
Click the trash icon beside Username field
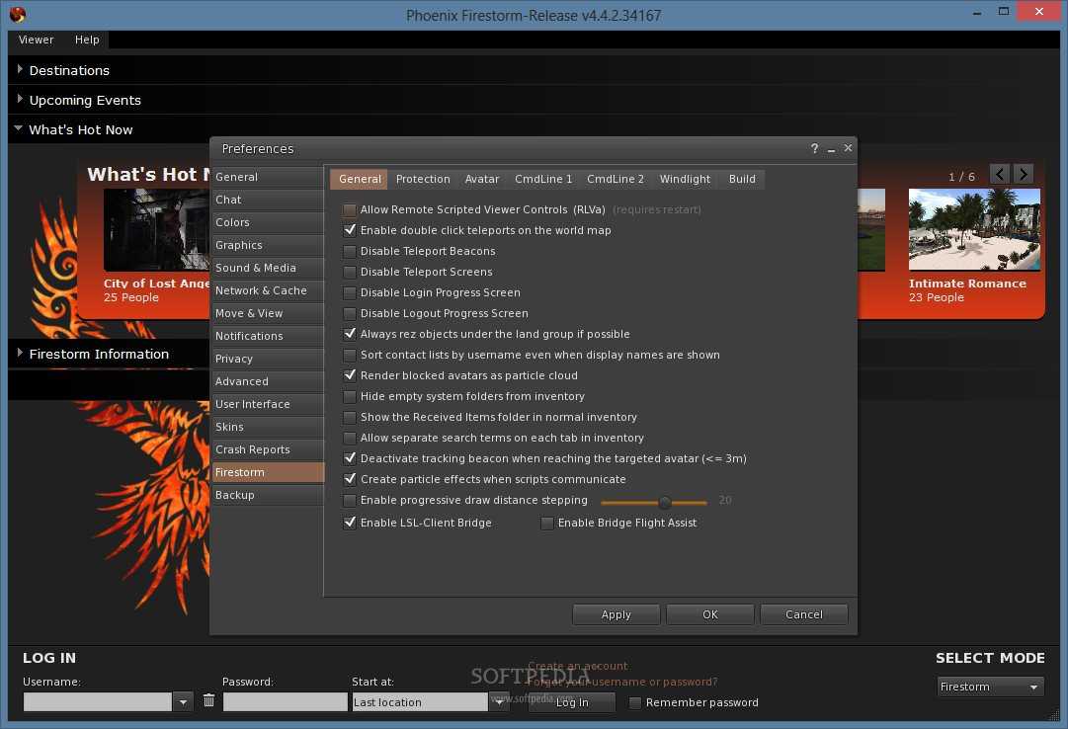coord(208,700)
